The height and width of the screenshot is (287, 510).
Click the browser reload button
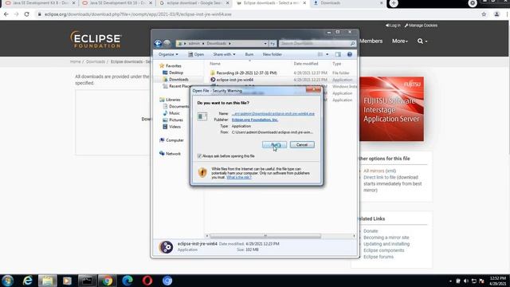point(26,14)
